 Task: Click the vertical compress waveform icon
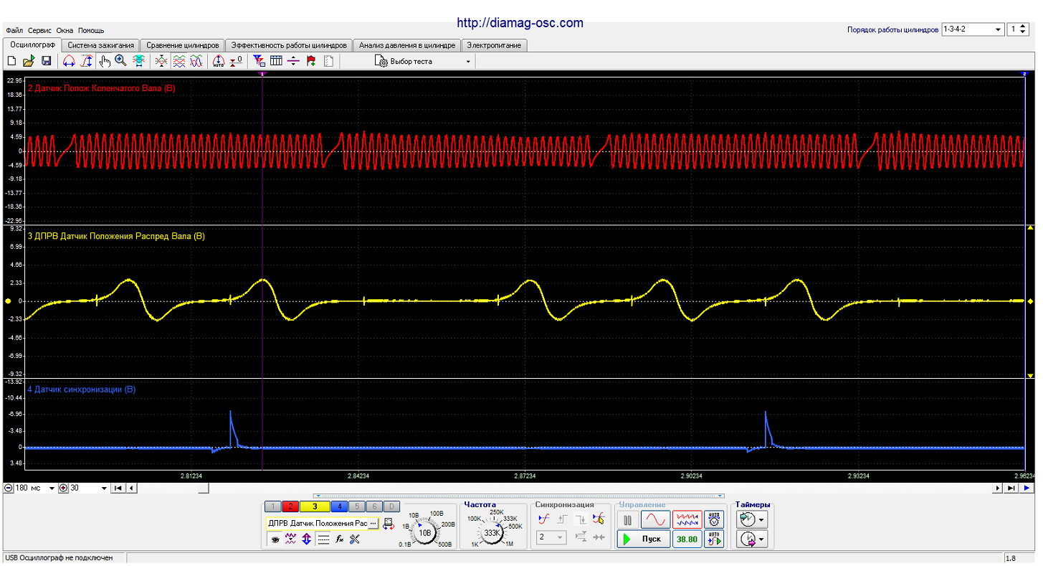point(161,62)
